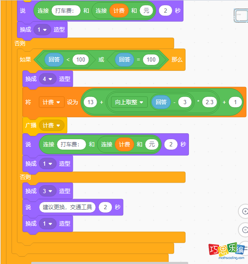Open the 向上取整 function dropdown

[x=129, y=102]
